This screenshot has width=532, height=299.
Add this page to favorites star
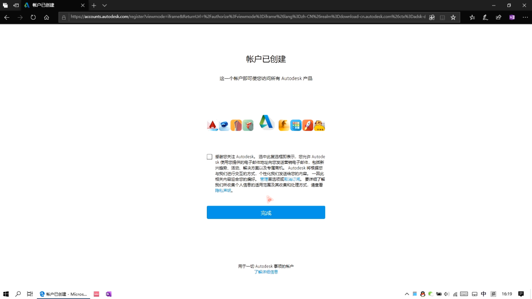point(453,17)
